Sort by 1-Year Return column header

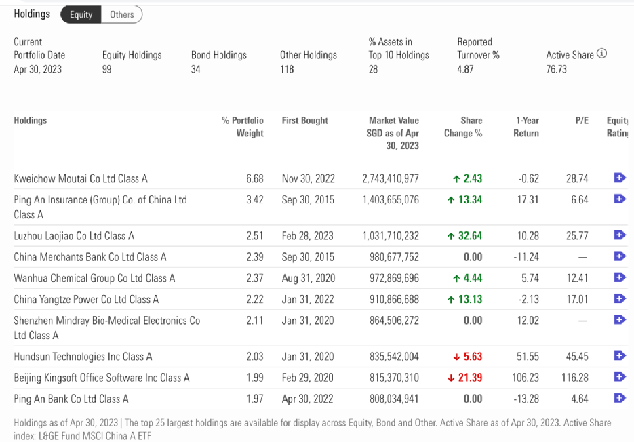pyautogui.click(x=526, y=127)
